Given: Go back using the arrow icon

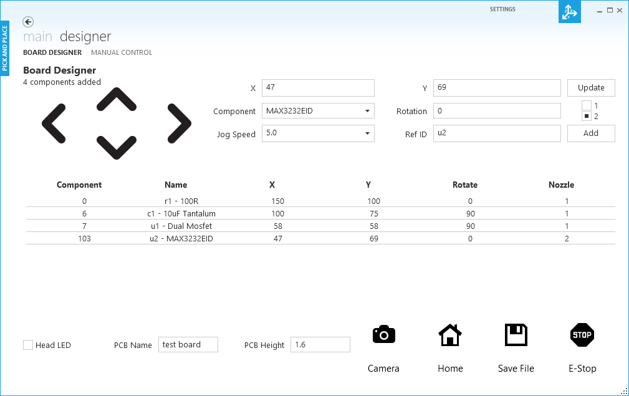Looking at the screenshot, I should click(28, 22).
